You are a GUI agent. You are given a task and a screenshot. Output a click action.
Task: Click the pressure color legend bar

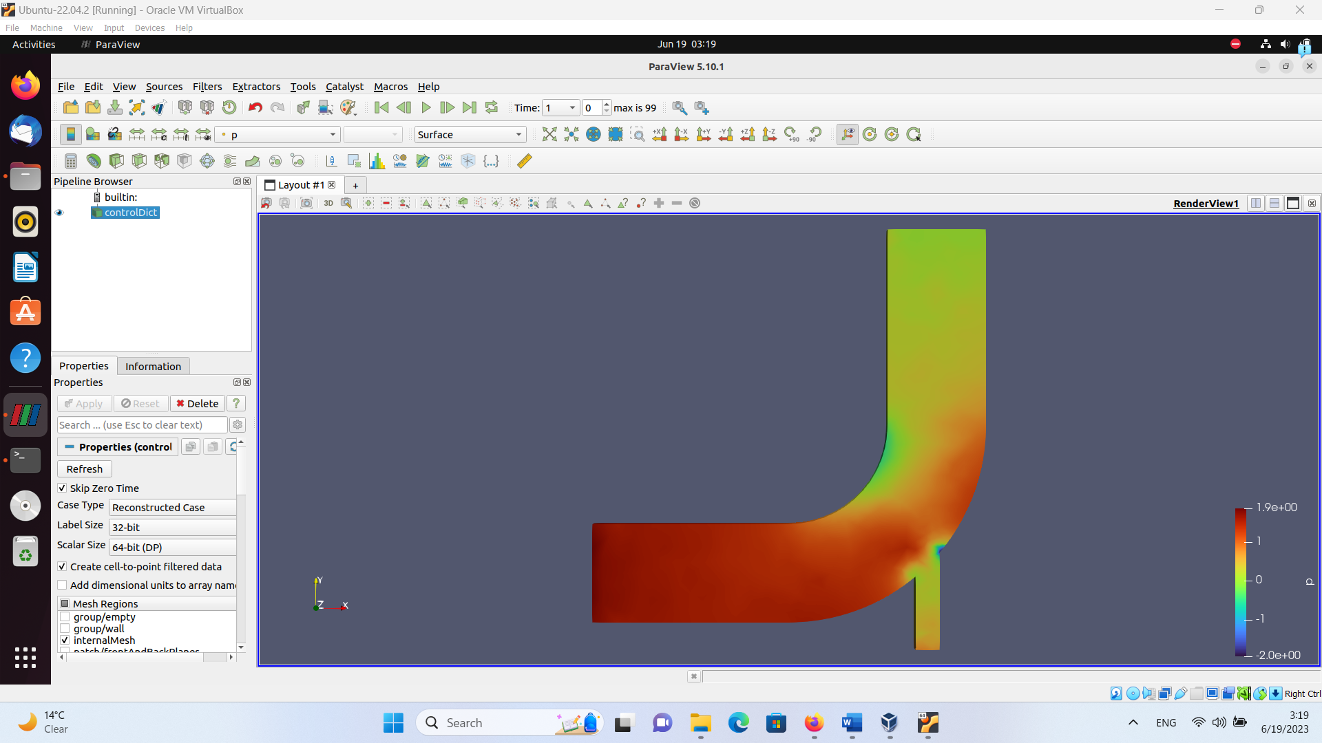pos(1241,581)
